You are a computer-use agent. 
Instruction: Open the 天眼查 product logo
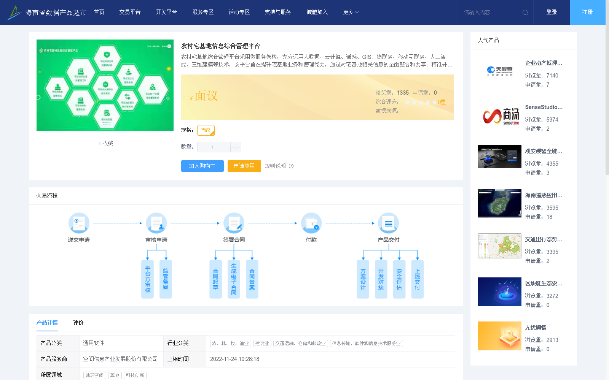coord(500,71)
